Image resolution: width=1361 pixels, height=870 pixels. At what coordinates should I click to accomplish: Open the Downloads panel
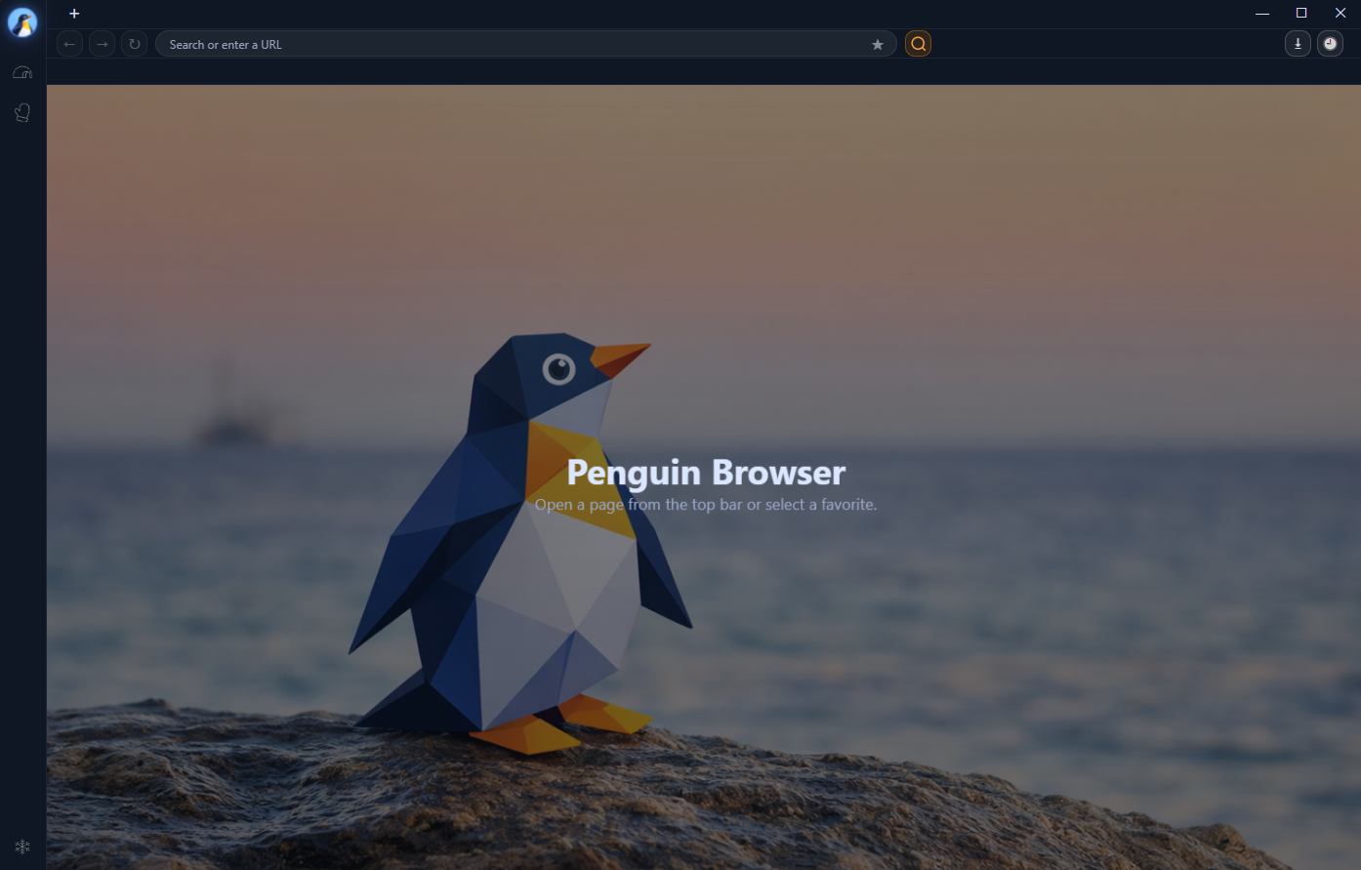pyautogui.click(x=1298, y=43)
